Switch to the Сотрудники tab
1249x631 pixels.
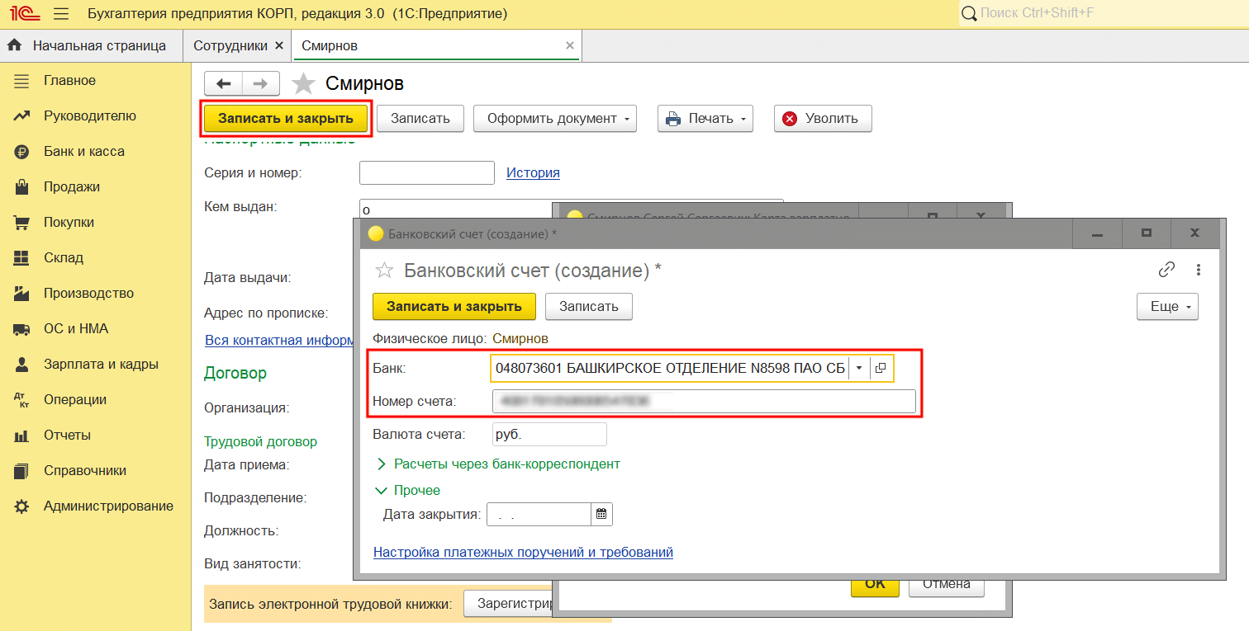[230, 45]
